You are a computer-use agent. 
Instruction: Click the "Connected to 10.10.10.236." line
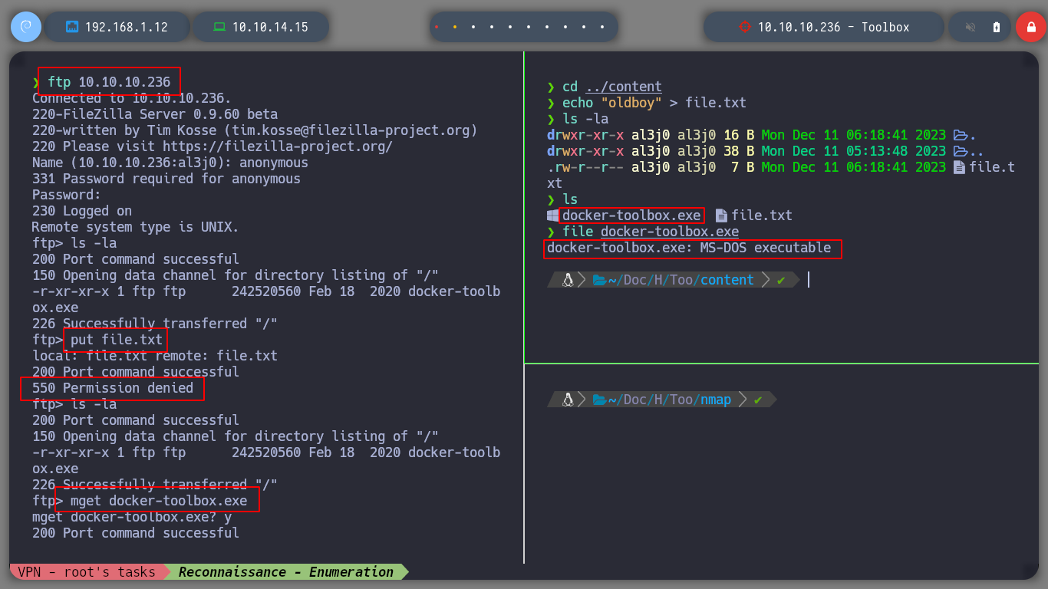click(x=131, y=98)
